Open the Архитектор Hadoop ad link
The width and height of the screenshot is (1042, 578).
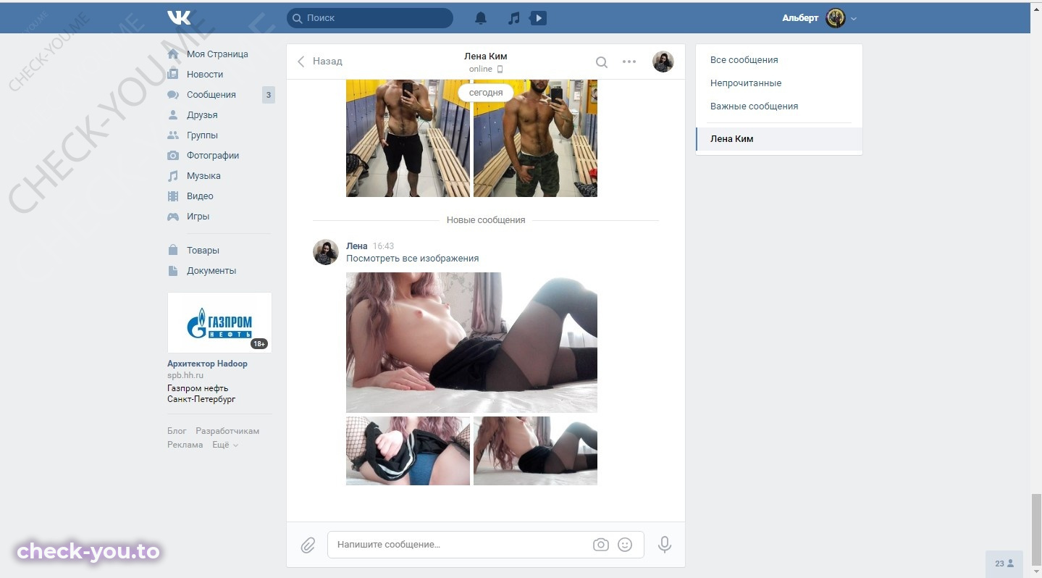(x=207, y=364)
